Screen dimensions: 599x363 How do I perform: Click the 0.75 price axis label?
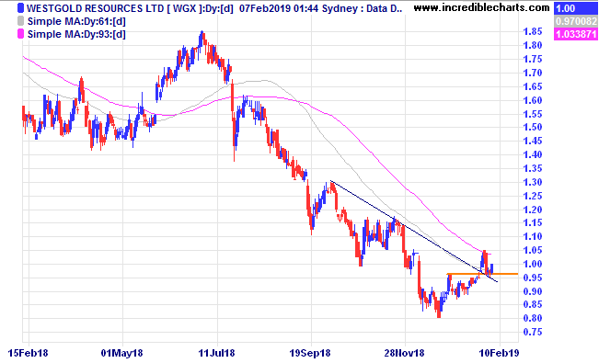532,332
